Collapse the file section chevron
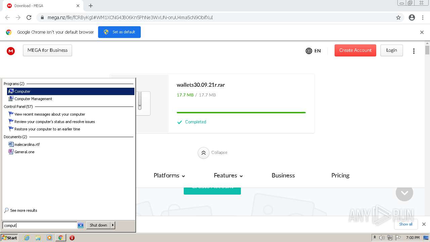This screenshot has width=430, height=242. tap(204, 153)
